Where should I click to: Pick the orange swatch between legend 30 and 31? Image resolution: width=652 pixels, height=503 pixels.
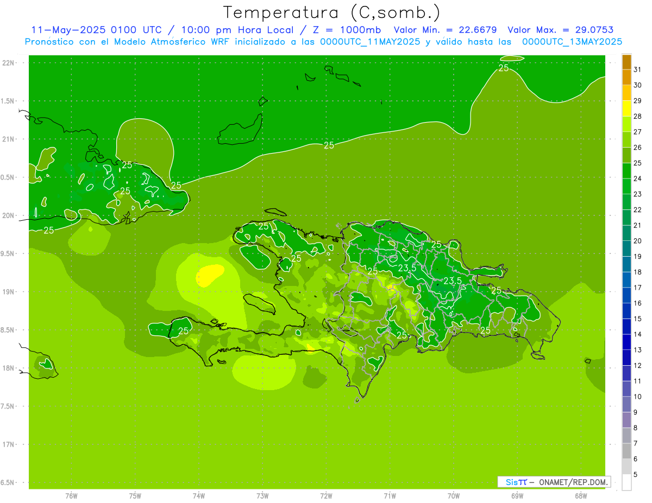[627, 78]
